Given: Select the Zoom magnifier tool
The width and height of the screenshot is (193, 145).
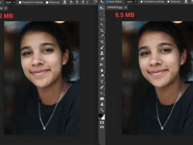Looking at the screenshot, I should [102, 110].
